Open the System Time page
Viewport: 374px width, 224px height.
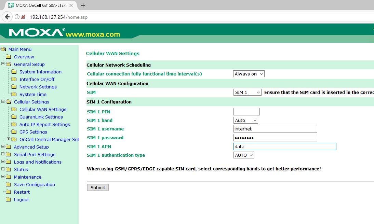[x=33, y=94]
